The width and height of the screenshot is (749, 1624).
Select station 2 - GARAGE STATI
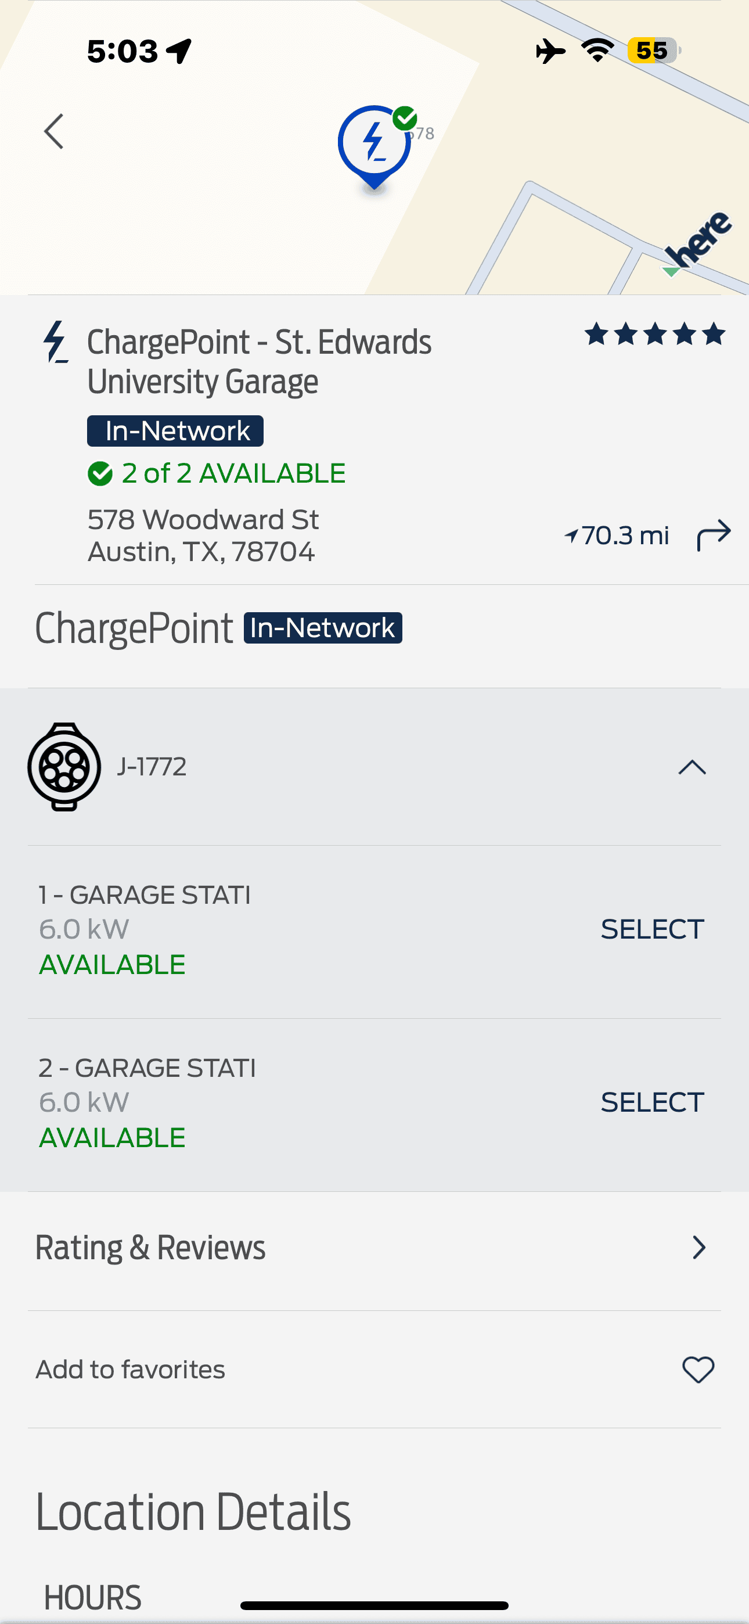point(652,1102)
